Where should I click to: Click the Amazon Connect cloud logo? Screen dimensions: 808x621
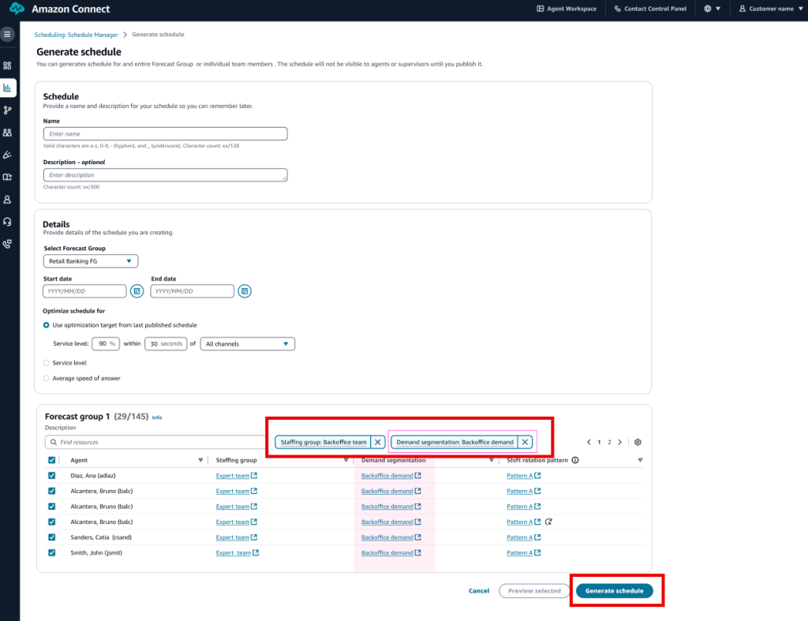17,9
